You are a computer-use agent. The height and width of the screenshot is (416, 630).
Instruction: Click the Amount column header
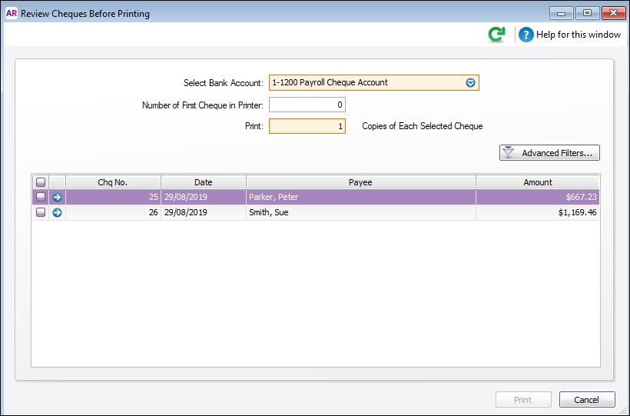click(x=537, y=182)
